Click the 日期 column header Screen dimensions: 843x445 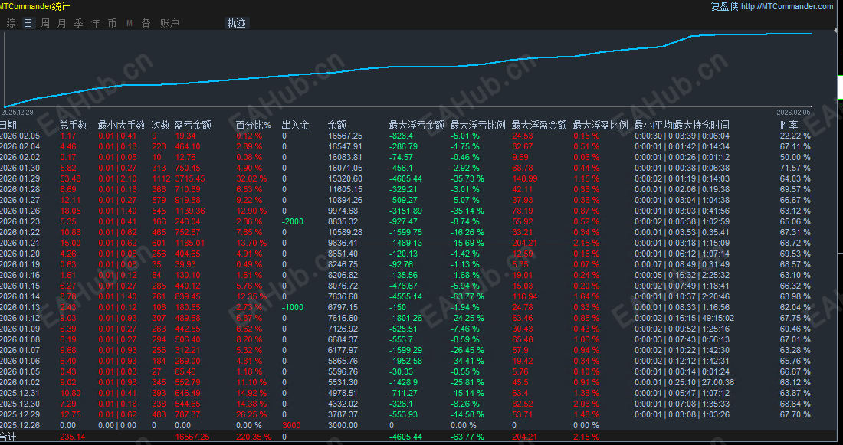pyautogui.click(x=8, y=125)
